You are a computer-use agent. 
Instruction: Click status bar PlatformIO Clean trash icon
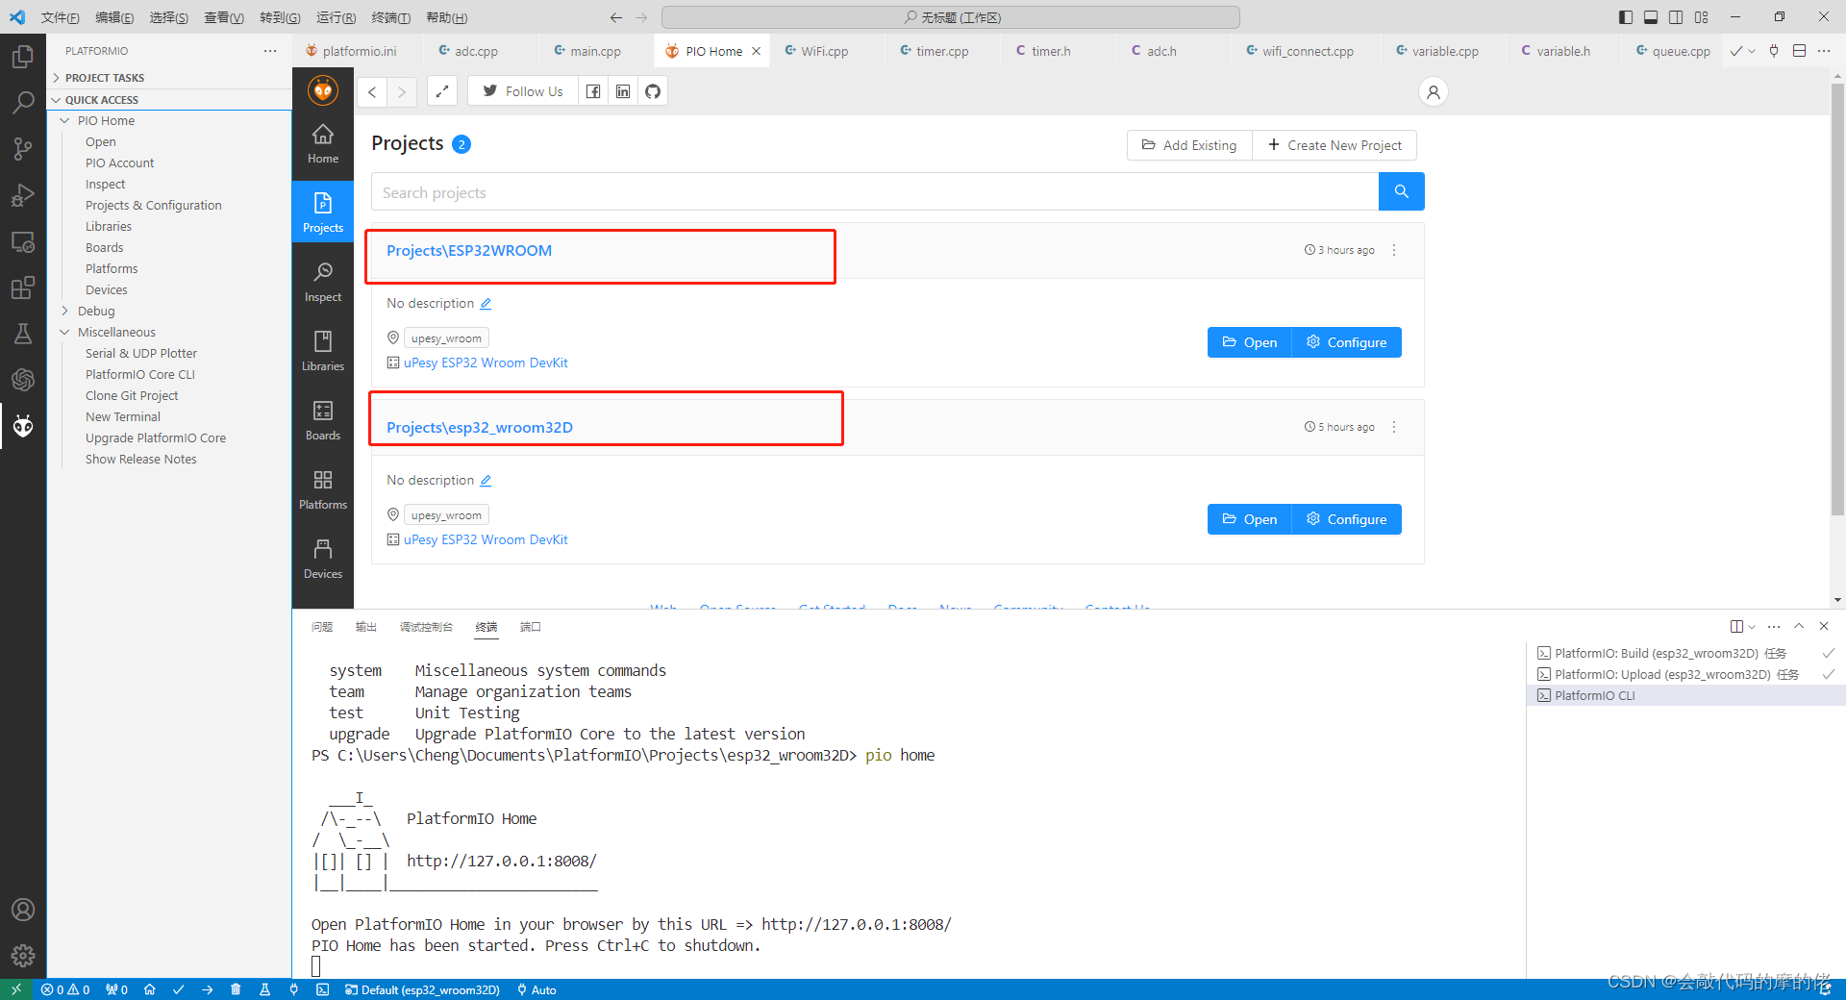point(236,989)
